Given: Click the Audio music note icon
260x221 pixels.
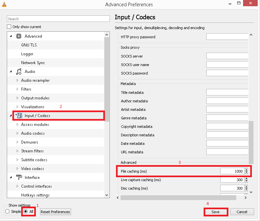Looking at the screenshot, I should click(x=19, y=72).
